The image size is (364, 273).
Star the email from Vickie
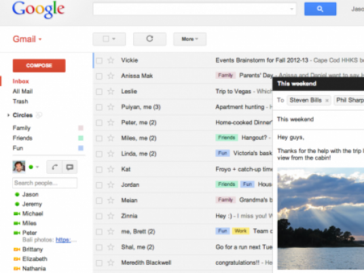coord(111,60)
